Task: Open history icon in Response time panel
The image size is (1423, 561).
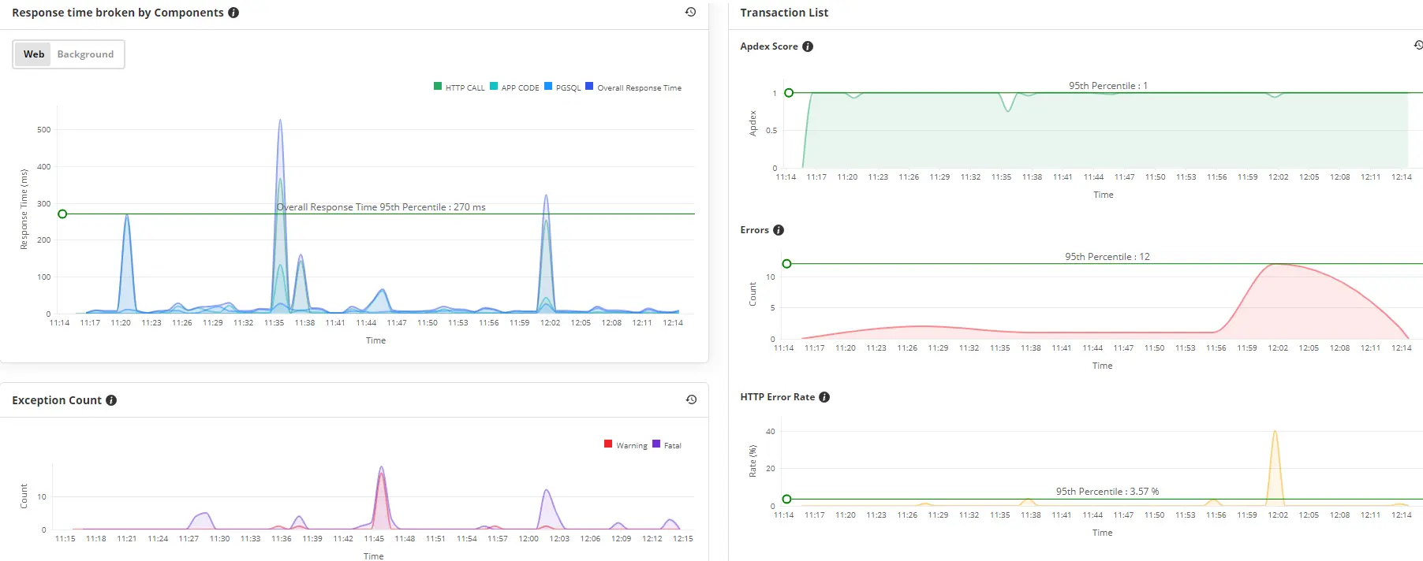Action: (x=690, y=13)
